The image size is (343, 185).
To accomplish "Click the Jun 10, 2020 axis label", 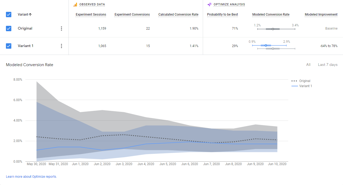I will [x=277, y=164].
